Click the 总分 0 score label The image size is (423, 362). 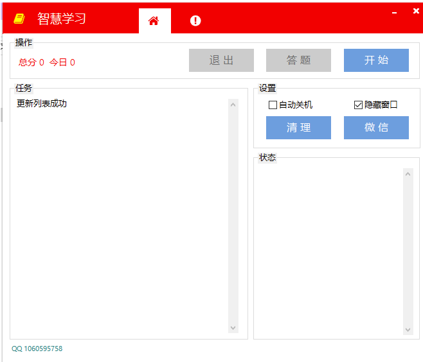32,62
